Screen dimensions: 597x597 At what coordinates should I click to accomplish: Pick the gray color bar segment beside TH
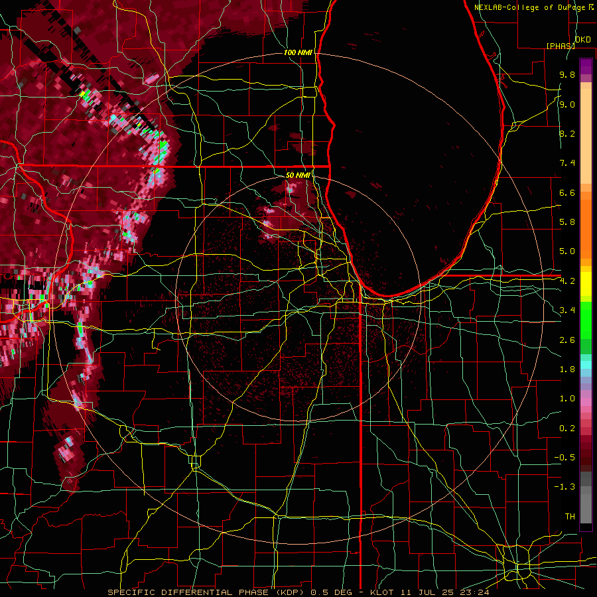pos(586,508)
